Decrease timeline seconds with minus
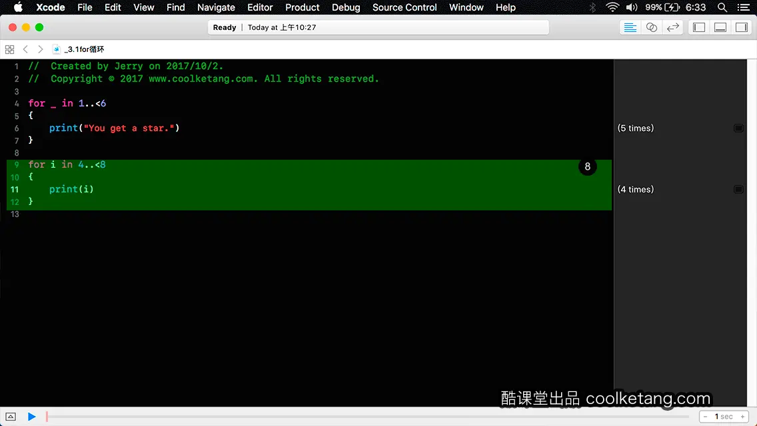This screenshot has width=757, height=426. pos(705,417)
